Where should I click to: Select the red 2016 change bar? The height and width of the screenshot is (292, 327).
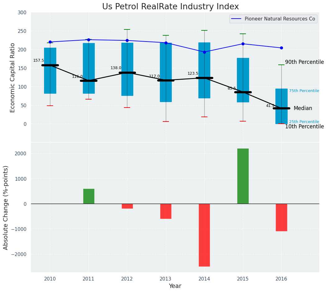[281, 217]
